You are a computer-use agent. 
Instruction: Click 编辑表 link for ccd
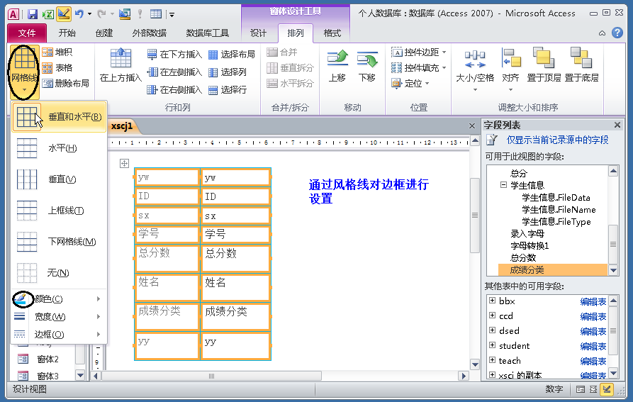[593, 316]
